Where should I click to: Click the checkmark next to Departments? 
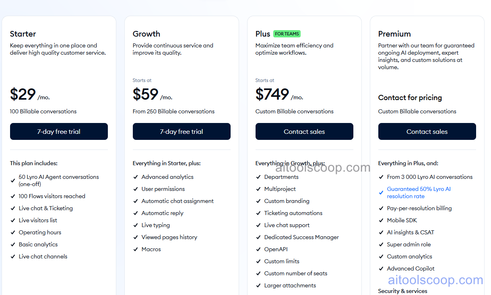coord(258,177)
